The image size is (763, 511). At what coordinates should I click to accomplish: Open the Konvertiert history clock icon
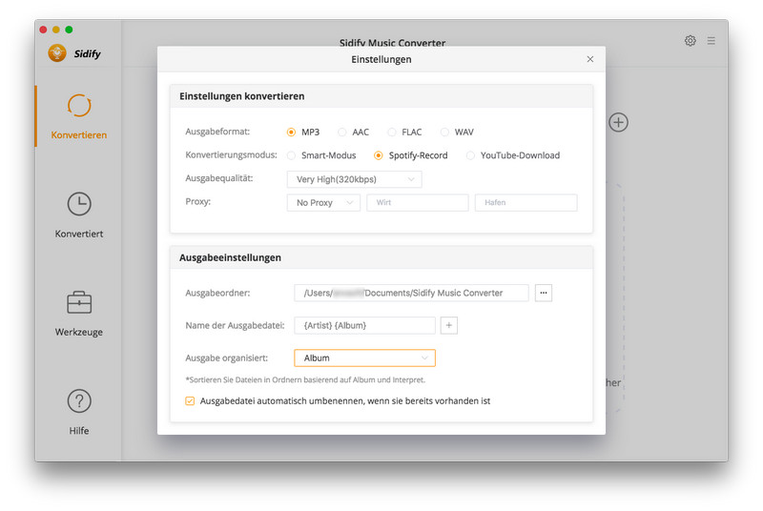pyautogui.click(x=79, y=204)
